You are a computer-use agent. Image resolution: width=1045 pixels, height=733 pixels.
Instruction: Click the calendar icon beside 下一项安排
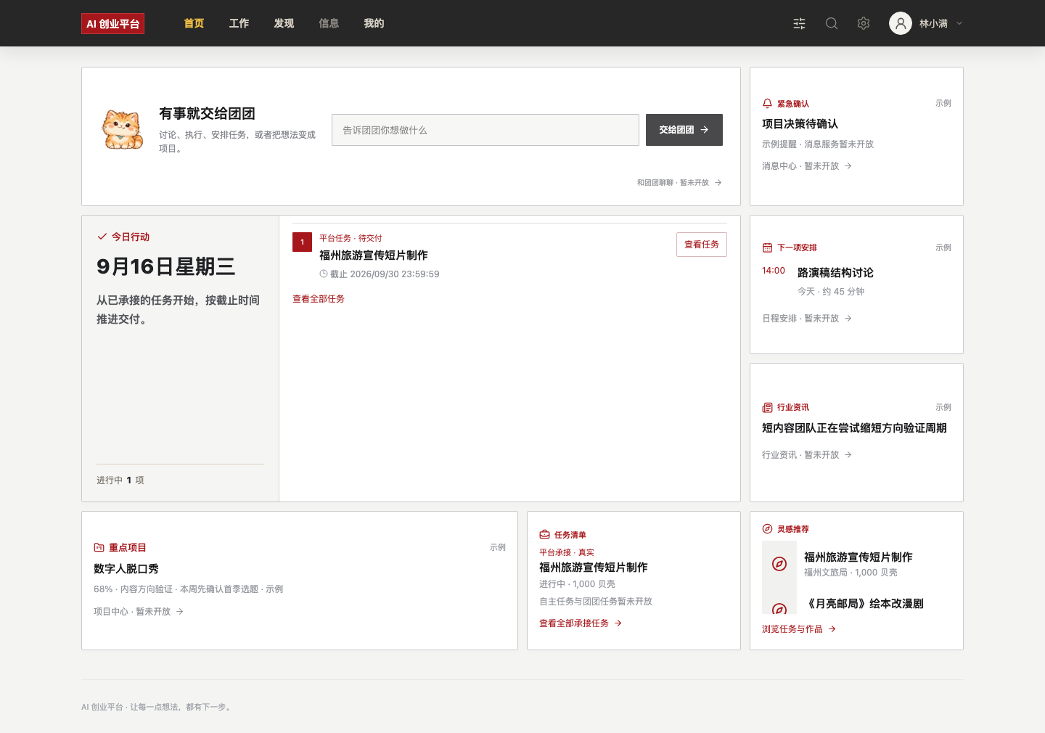767,247
